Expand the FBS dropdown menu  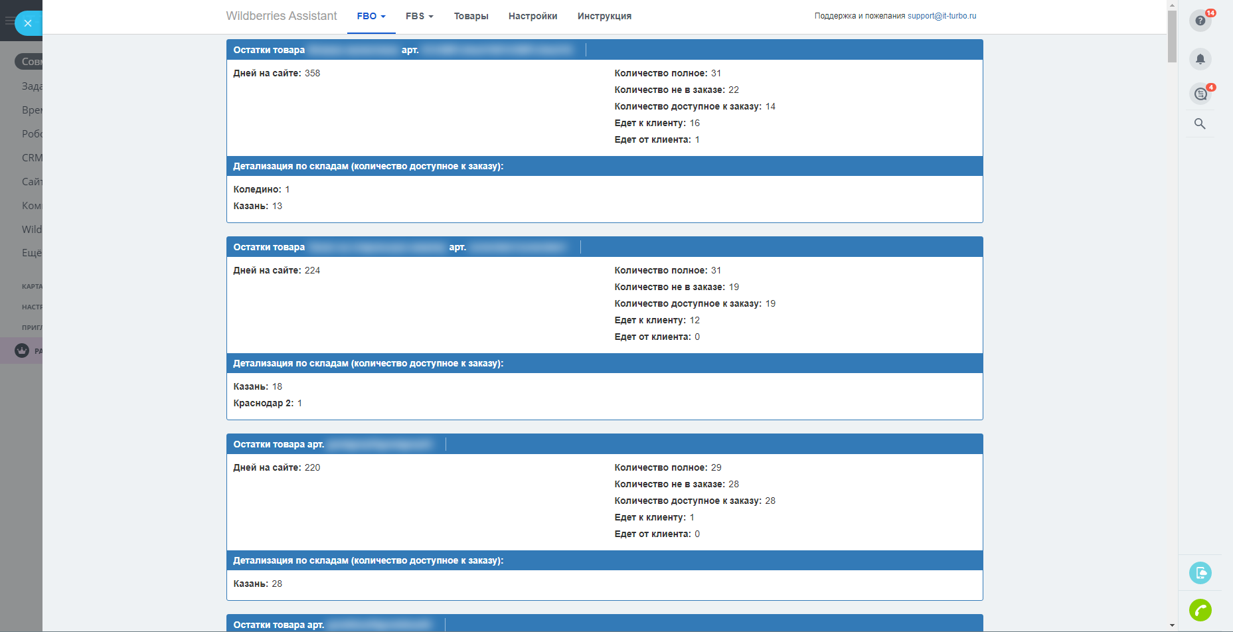coord(419,16)
